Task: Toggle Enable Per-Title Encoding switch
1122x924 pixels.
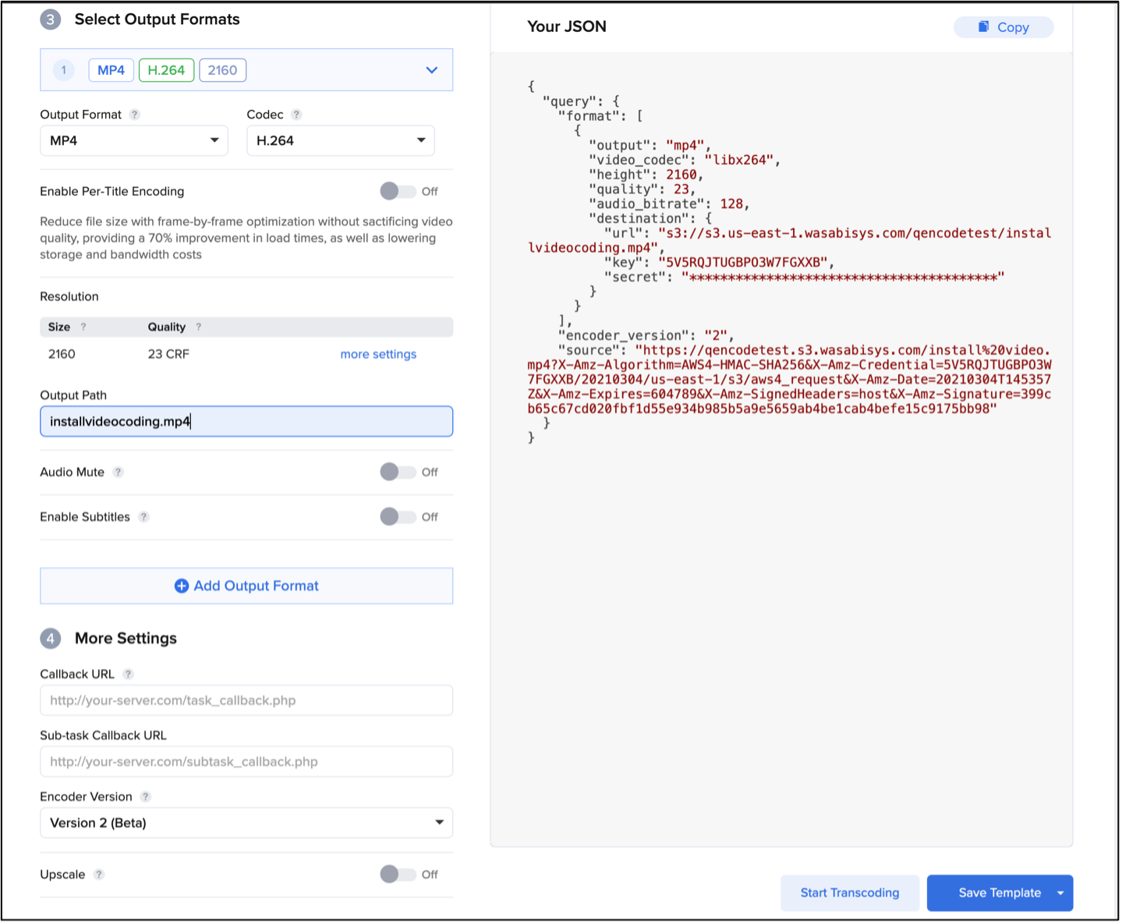Action: [x=398, y=191]
